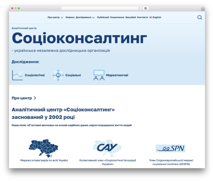This screenshot has height=181, width=214.
Task: Switch the site language to English
Action: [157, 17]
